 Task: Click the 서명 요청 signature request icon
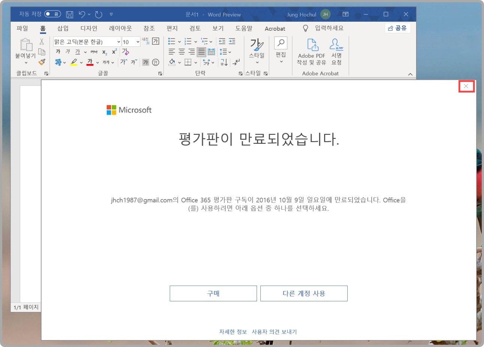[x=336, y=51]
